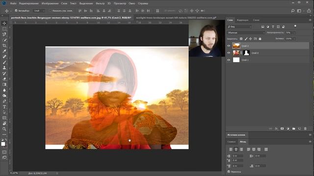Screen dimensions: 314x176
Task: Toggle the Переносы hyphenation checkbox
Action: (x=229, y=172)
